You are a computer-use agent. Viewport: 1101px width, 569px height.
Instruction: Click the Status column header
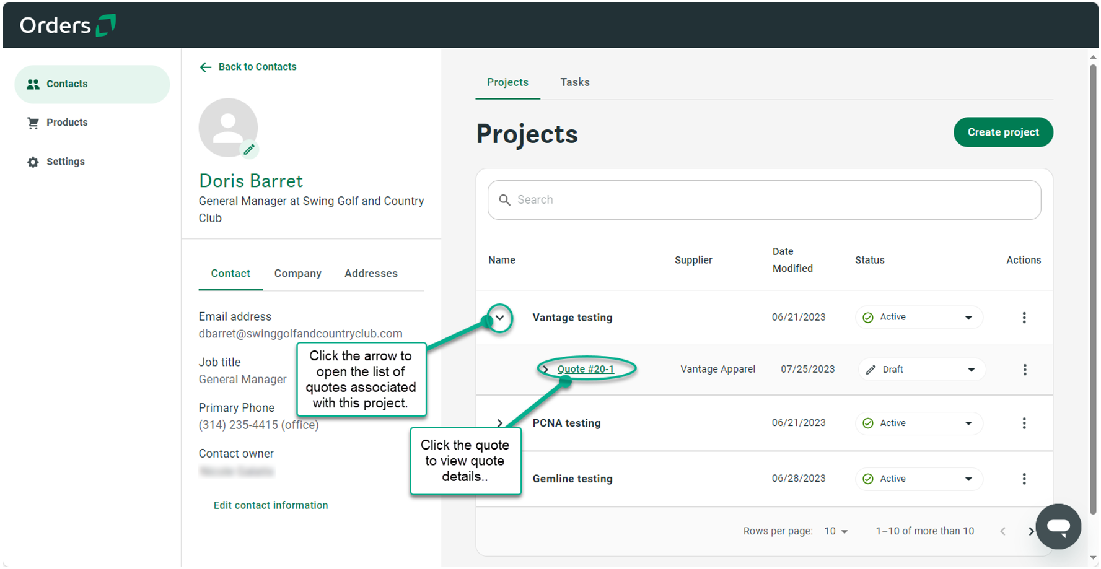click(869, 260)
